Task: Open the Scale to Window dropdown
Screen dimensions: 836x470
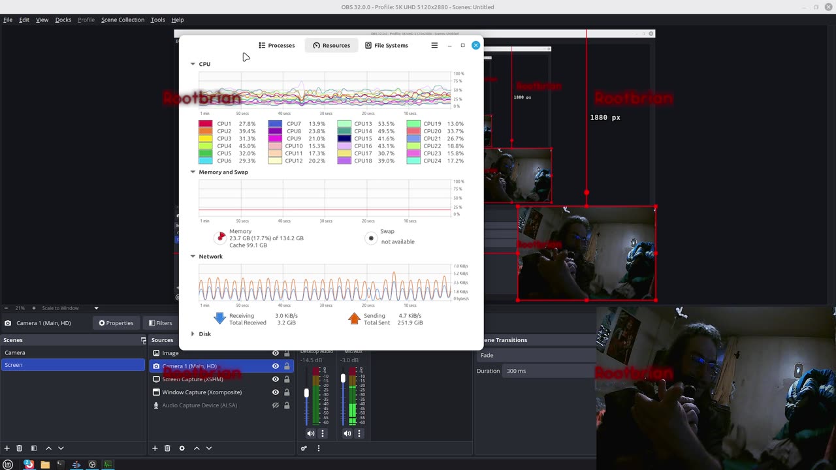Action: coord(71,308)
